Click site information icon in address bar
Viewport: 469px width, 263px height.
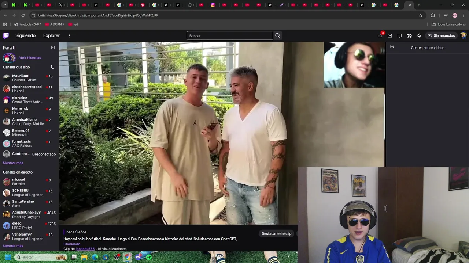point(33,15)
